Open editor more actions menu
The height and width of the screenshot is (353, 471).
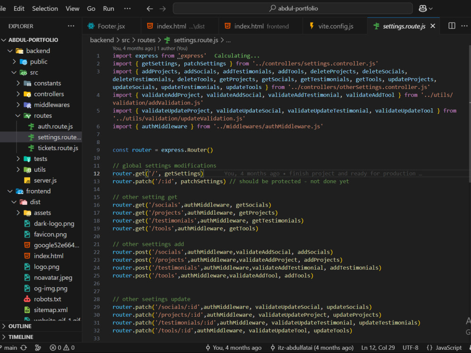click(464, 26)
